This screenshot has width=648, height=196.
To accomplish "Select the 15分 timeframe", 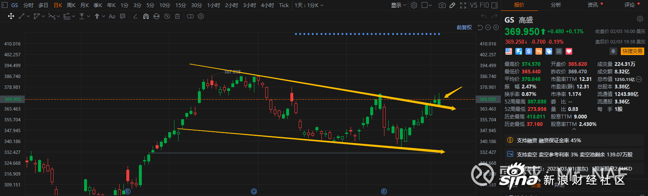I will click(181, 5).
